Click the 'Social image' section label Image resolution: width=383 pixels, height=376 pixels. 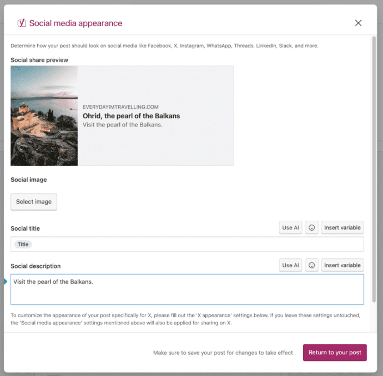click(x=29, y=180)
